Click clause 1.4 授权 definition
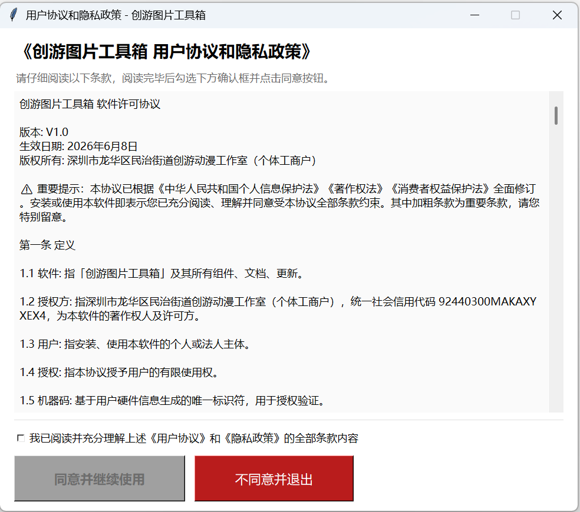The image size is (580, 512). pyautogui.click(x=119, y=373)
